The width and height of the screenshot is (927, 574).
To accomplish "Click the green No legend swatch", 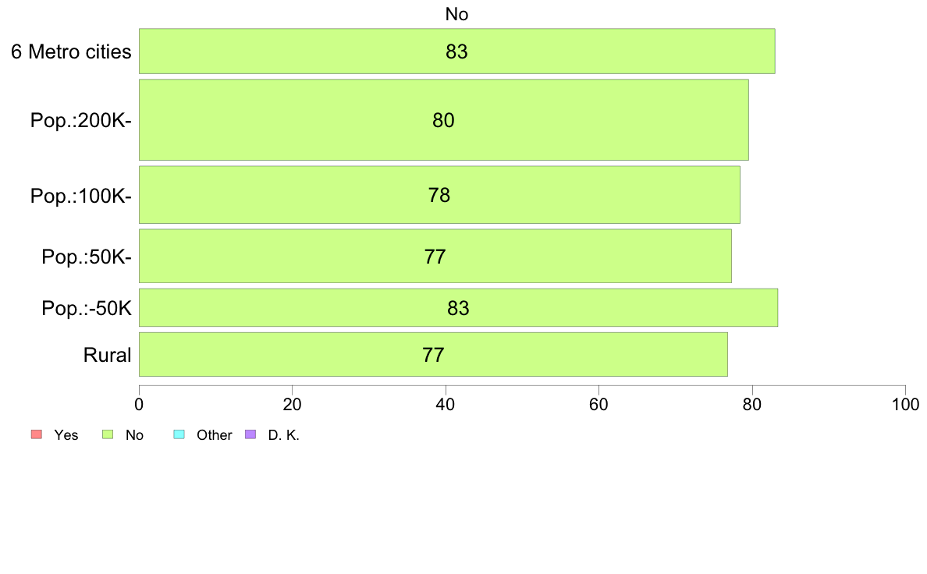I will tap(108, 434).
